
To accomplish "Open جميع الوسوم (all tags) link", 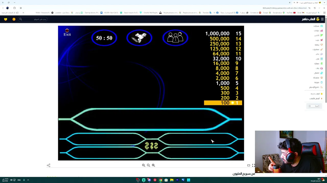I will 316,87.
